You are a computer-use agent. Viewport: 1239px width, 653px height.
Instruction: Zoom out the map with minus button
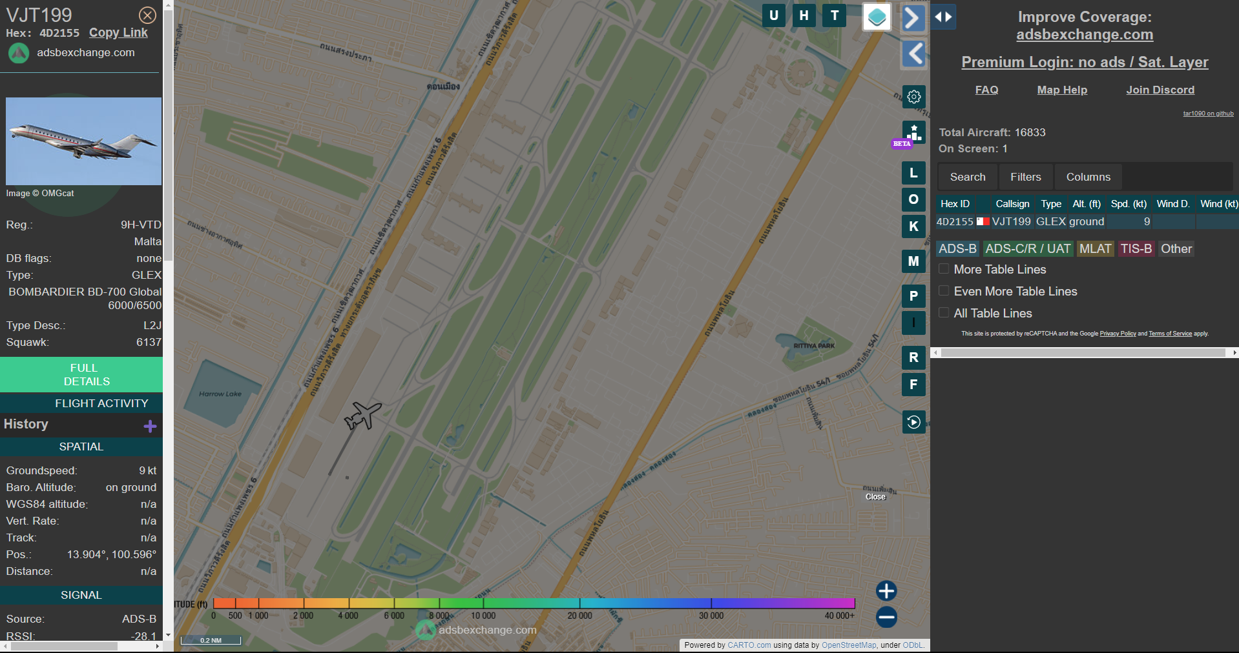point(886,618)
